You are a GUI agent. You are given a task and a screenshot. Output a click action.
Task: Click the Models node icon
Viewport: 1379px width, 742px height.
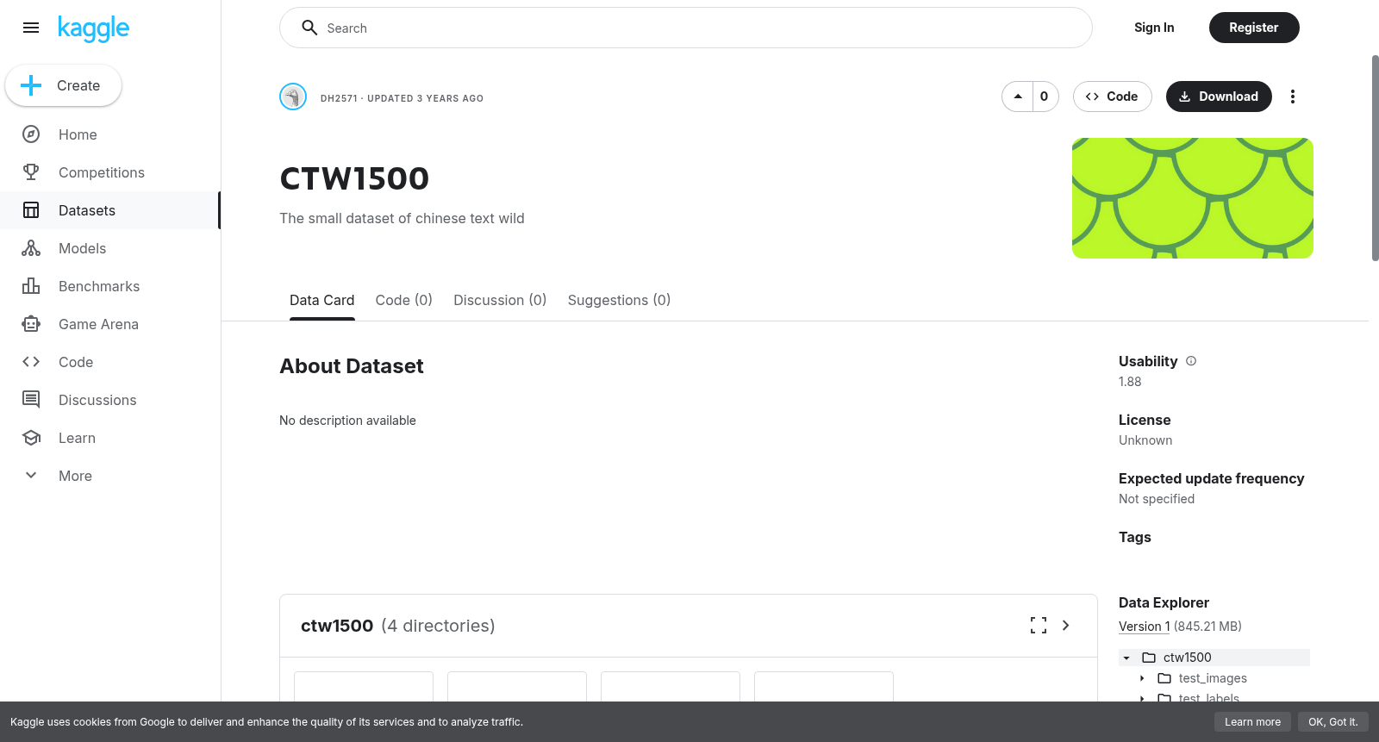point(31,248)
